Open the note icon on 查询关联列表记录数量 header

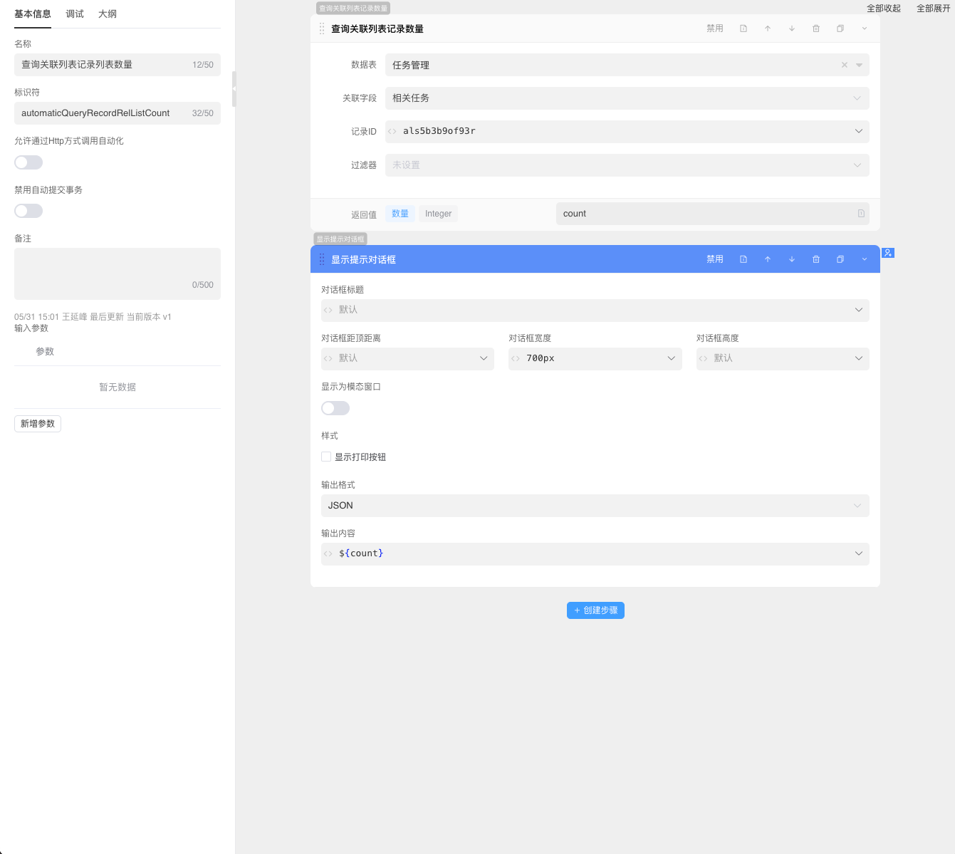[743, 28]
